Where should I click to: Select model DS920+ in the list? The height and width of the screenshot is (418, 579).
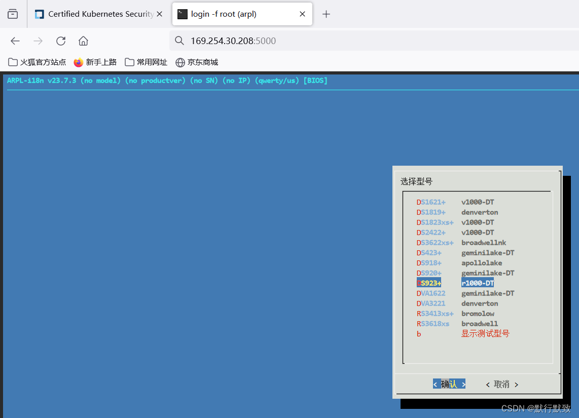pos(465,273)
